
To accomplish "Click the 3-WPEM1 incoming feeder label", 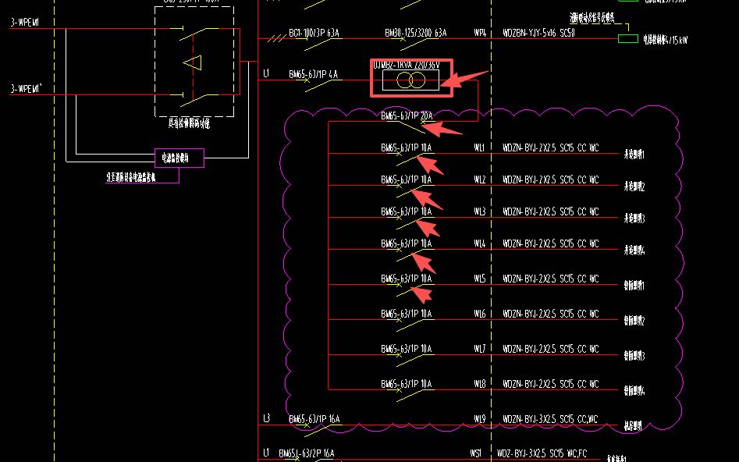I will (25, 22).
